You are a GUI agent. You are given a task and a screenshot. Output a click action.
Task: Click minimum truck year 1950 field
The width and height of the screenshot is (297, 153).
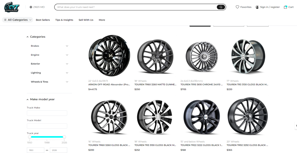[35, 150]
